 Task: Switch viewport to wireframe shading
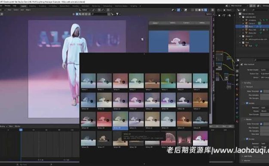click(x=196, y=10)
